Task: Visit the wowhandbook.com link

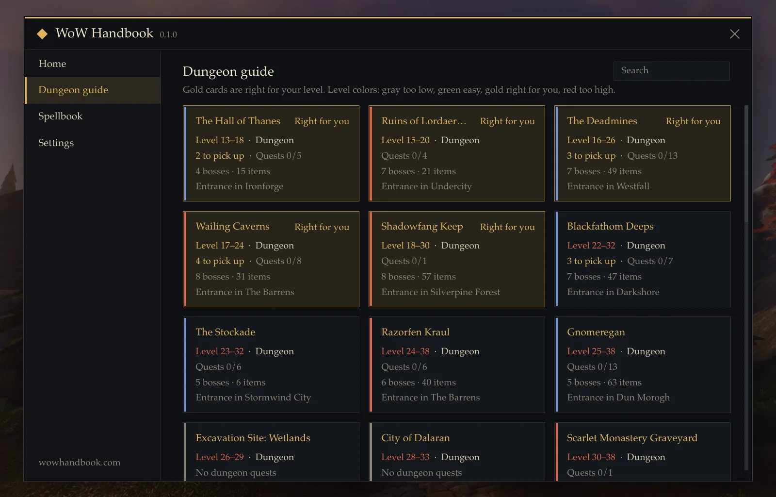Action: pos(80,462)
